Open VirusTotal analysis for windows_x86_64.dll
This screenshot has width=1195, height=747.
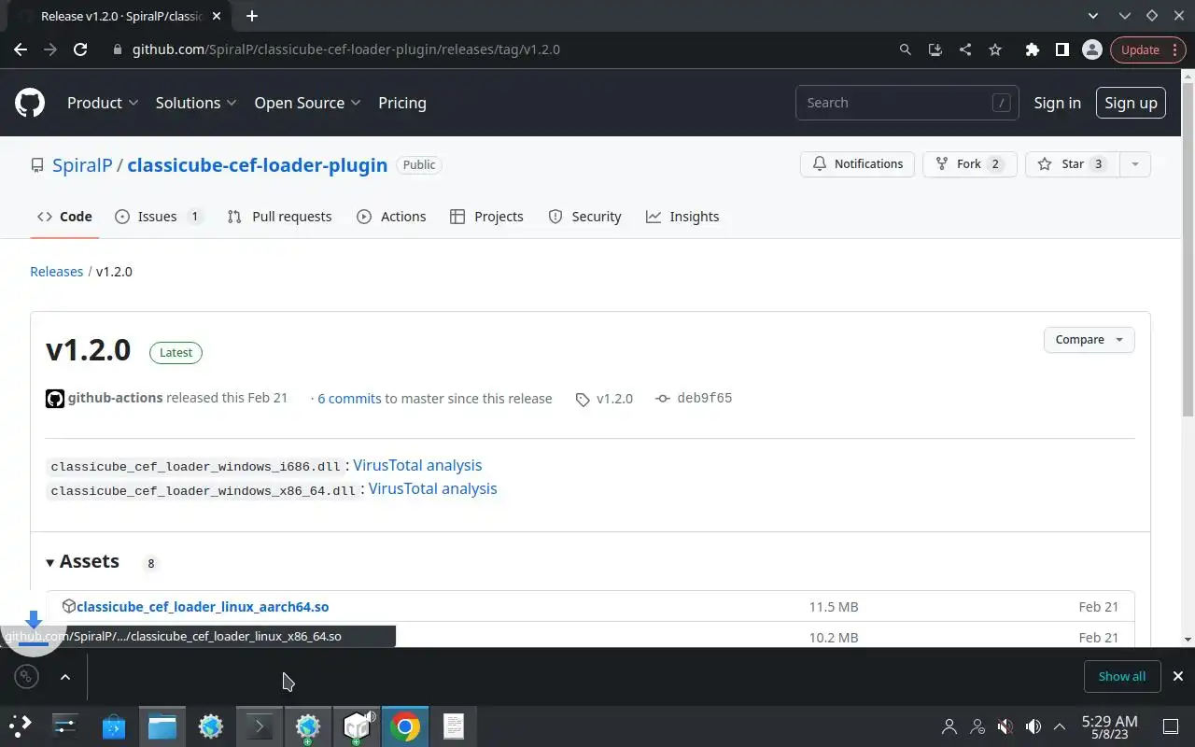click(x=433, y=488)
